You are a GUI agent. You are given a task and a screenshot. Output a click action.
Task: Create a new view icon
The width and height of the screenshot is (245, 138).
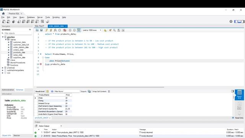28,21
